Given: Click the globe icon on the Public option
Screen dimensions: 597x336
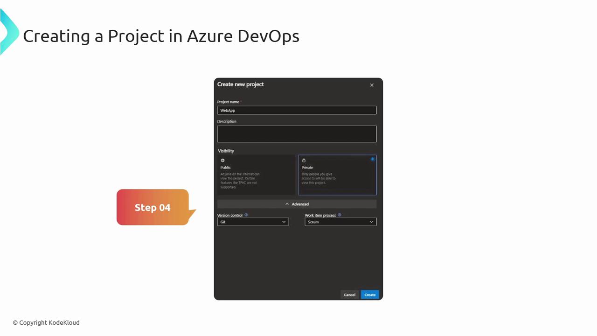Looking at the screenshot, I should coord(222,160).
